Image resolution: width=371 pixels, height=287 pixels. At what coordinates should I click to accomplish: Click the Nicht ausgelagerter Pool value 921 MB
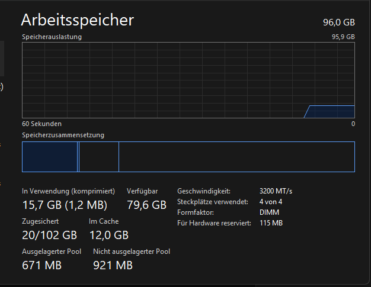click(113, 265)
